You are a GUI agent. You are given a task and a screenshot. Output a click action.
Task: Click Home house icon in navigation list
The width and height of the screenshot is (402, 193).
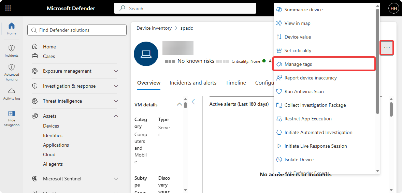pyautogui.click(x=35, y=47)
